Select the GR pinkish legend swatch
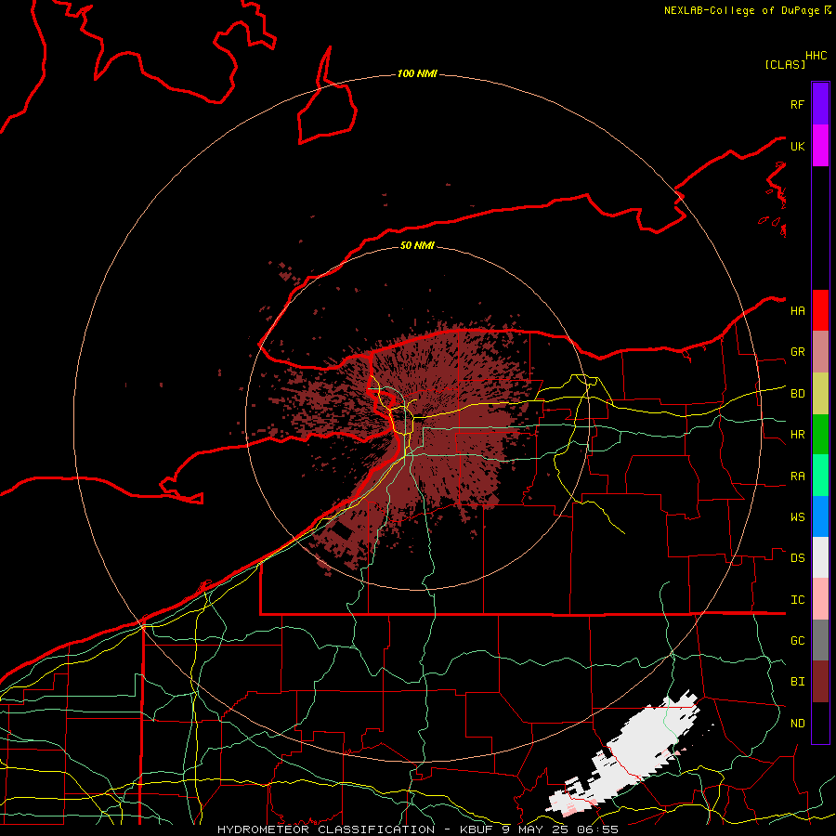 [x=820, y=352]
